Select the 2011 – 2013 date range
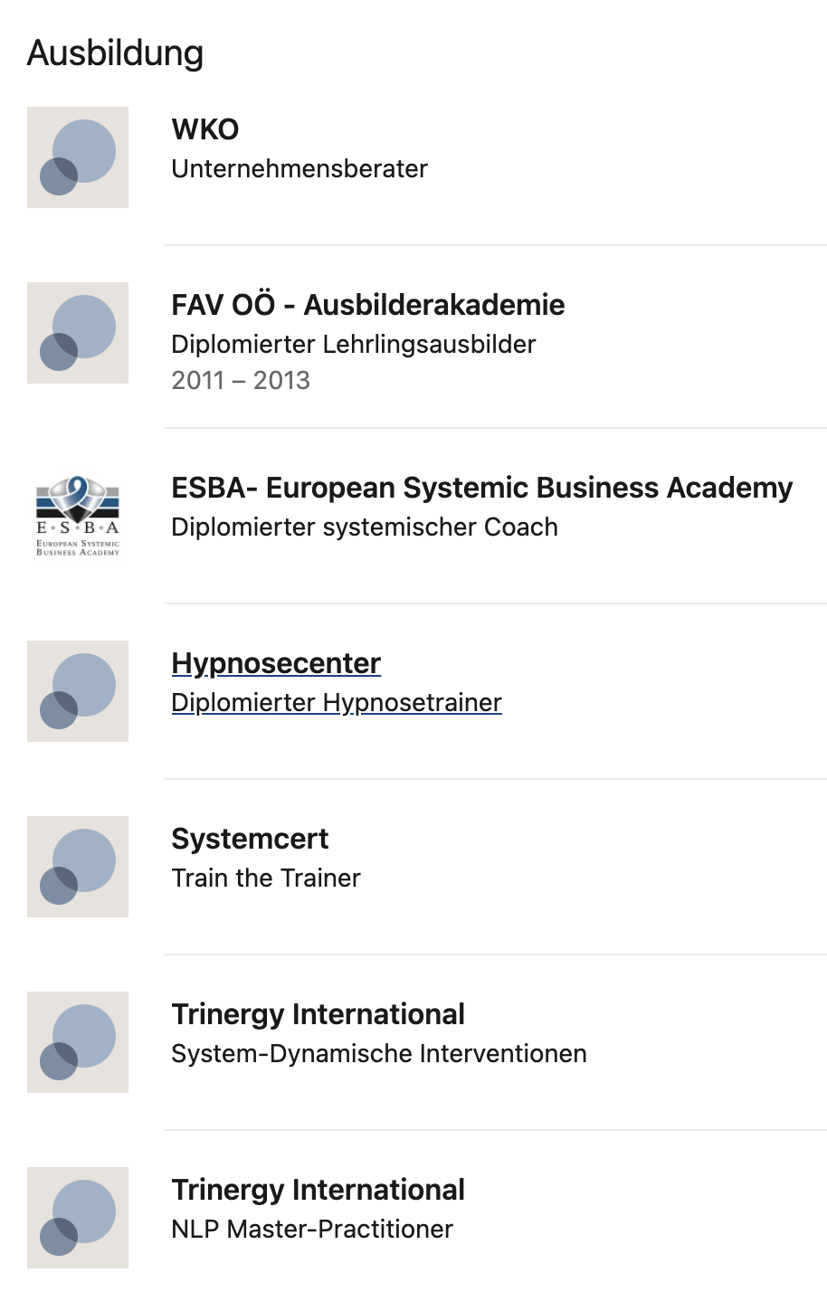 241,380
